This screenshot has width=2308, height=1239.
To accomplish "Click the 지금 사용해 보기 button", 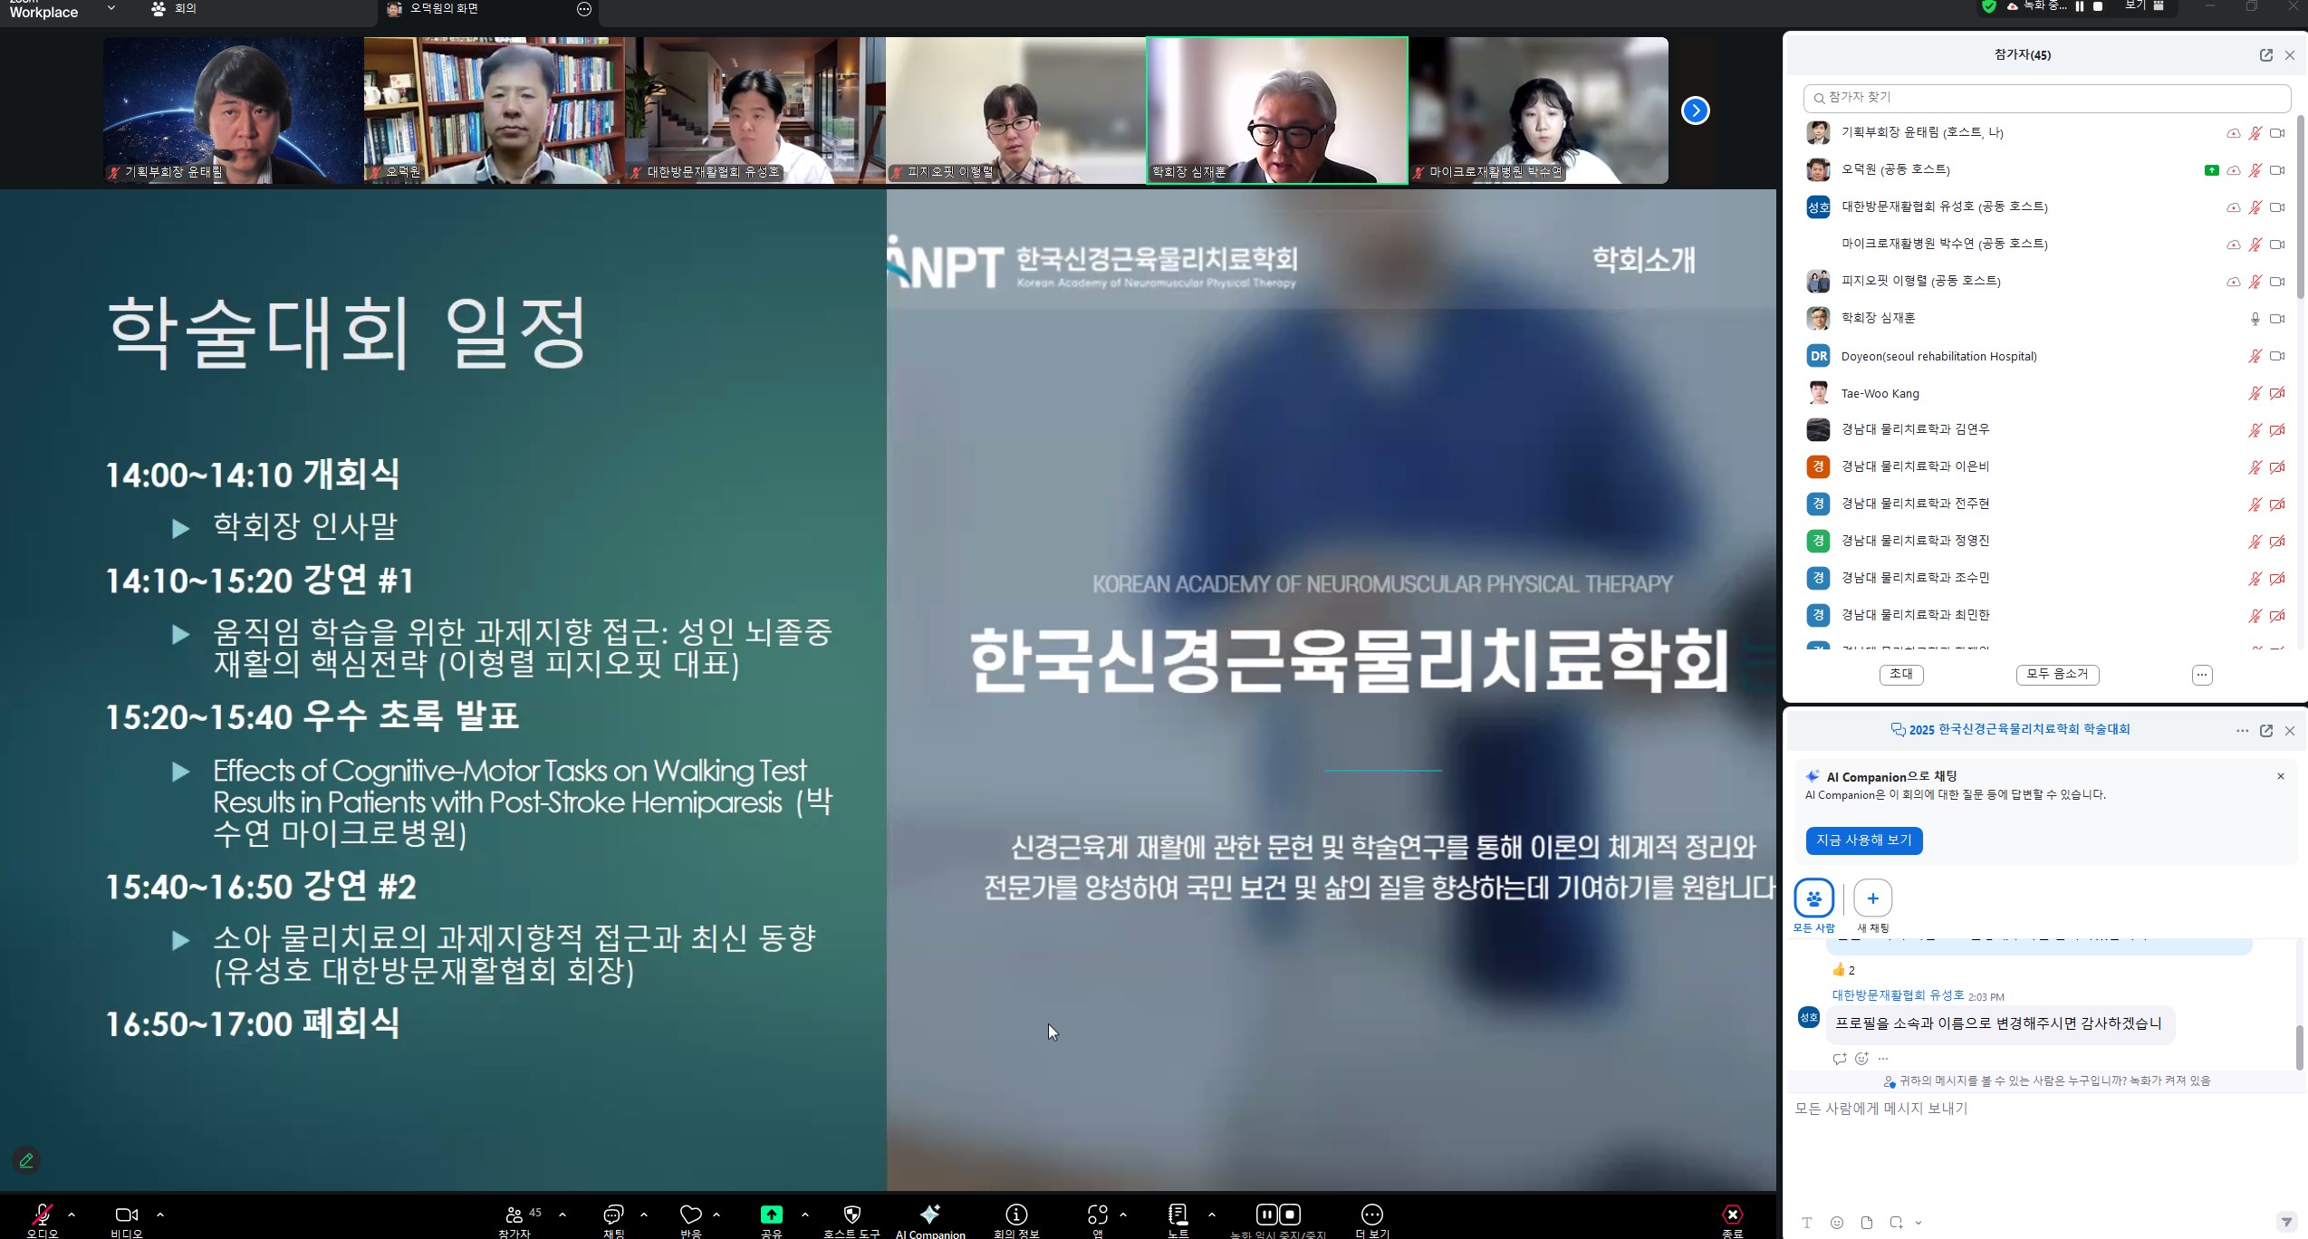I will tap(1863, 840).
